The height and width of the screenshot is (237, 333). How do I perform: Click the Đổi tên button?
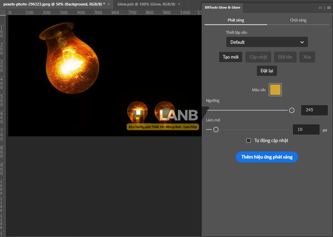point(285,57)
